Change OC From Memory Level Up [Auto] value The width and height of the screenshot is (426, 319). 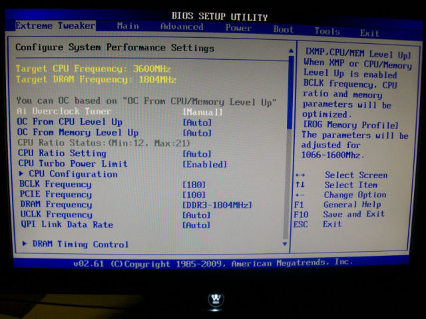pos(197,133)
